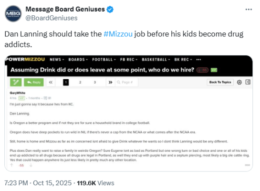Viewport: 260px width, 191px height.
Task: Click the green new post pencil icon
Action: [x=16, y=82]
